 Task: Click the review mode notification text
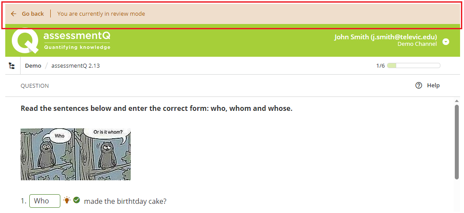pyautogui.click(x=101, y=14)
